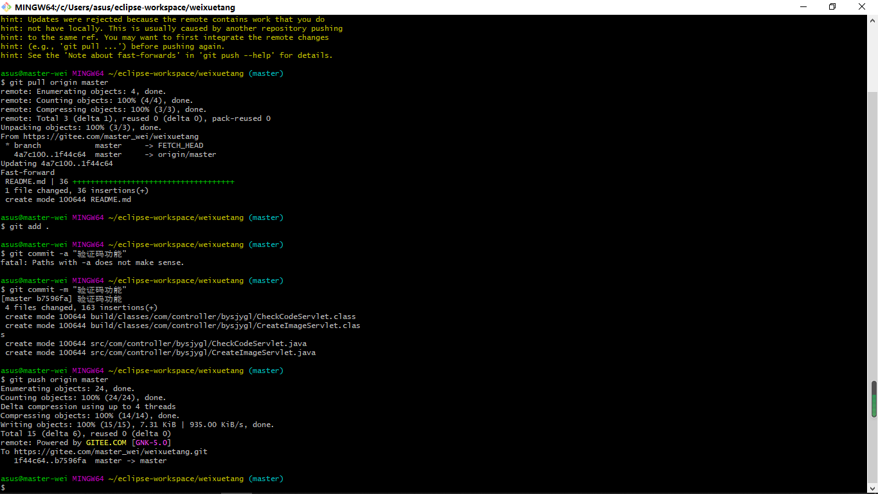Screen dimensions: 878x494
Task: Click the build/classes CreateImageServlet.clas line
Action: [x=183, y=325]
